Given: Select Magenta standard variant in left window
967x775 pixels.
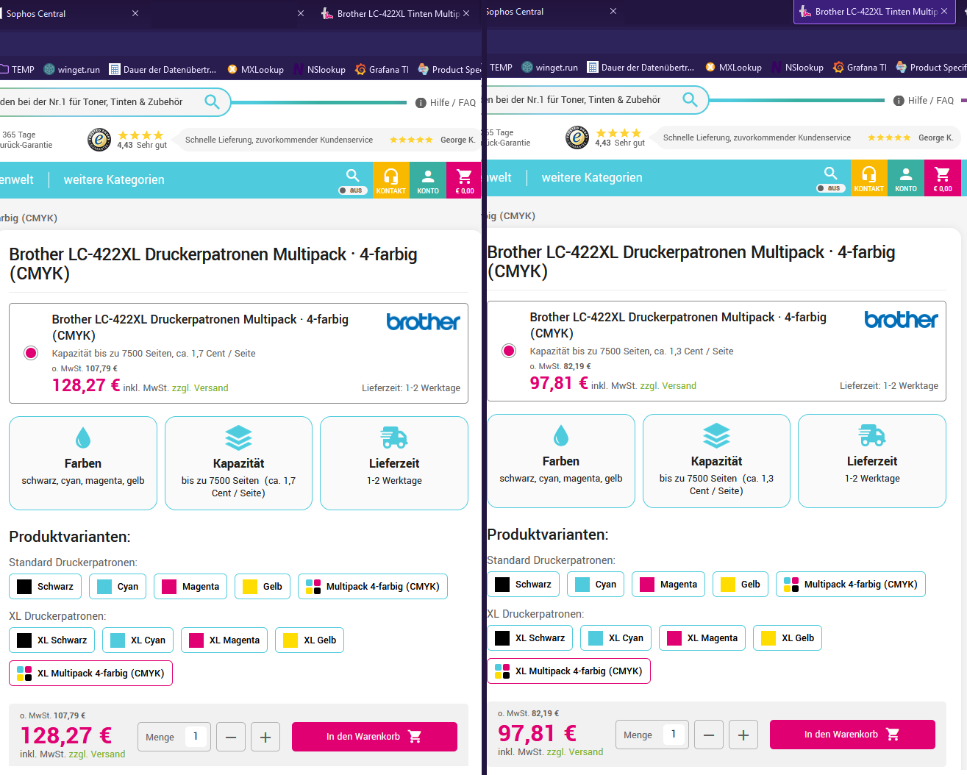Looking at the screenshot, I should [190, 587].
